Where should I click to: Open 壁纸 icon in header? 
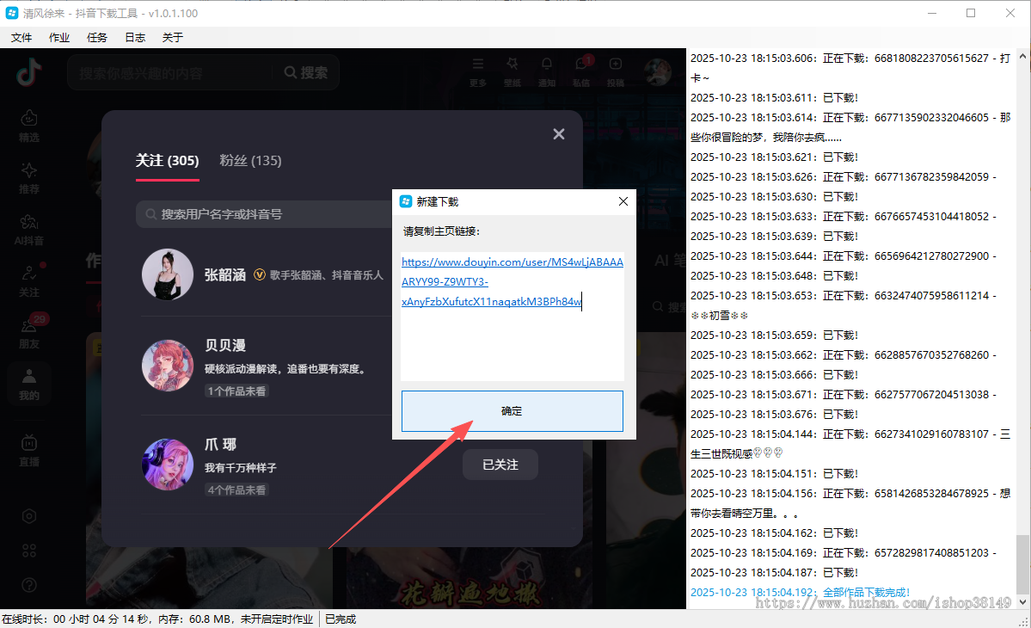[x=512, y=71]
